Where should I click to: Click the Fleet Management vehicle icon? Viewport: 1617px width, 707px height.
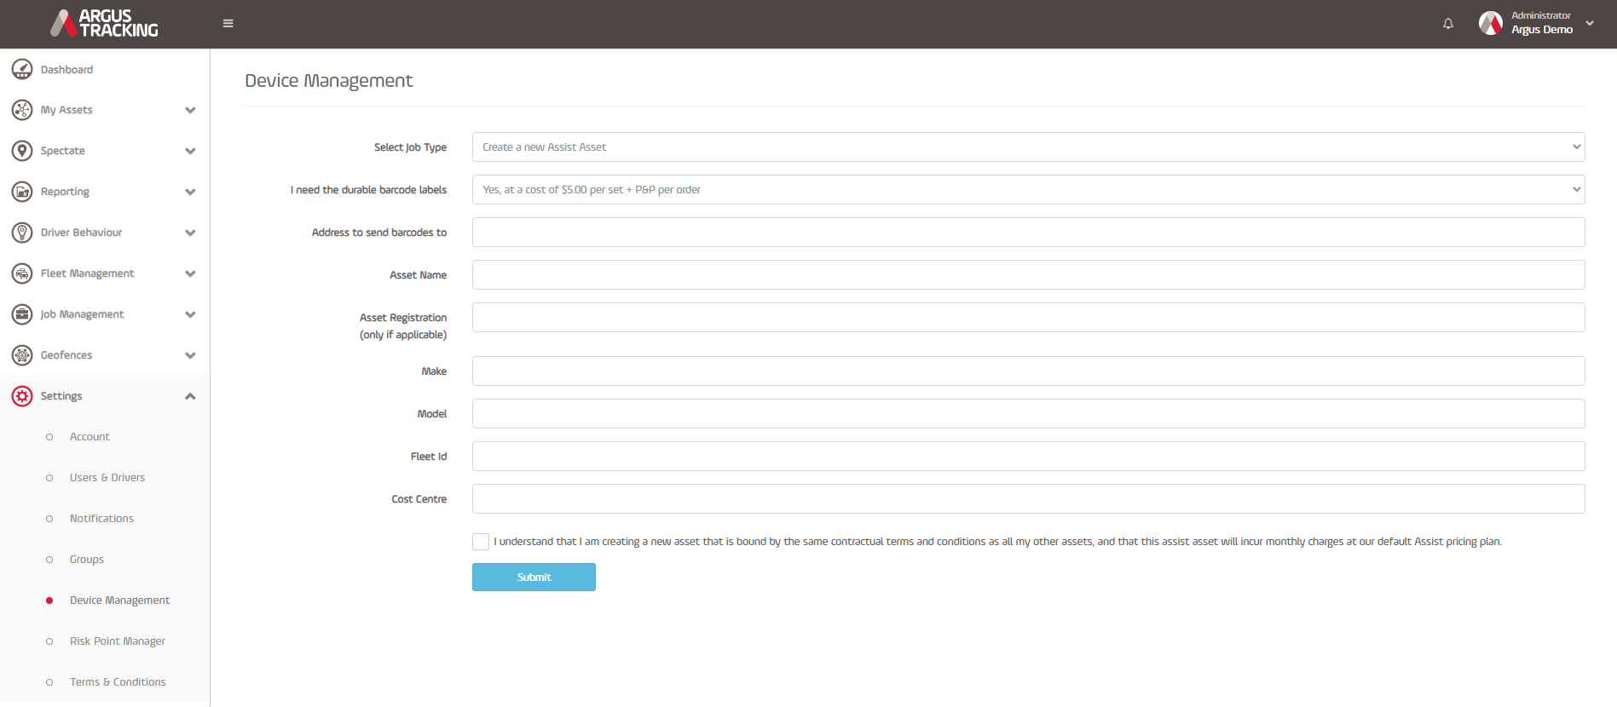(x=22, y=273)
